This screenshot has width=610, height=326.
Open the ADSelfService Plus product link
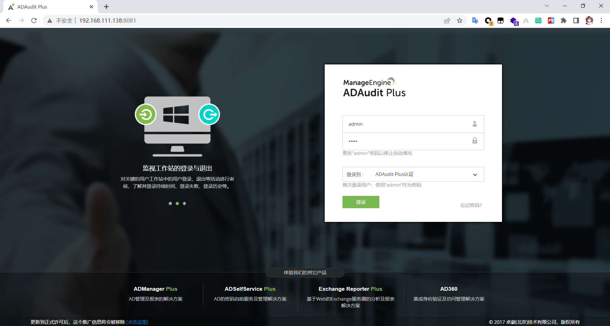pos(250,289)
